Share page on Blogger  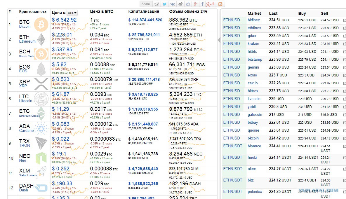coord(220,4)
